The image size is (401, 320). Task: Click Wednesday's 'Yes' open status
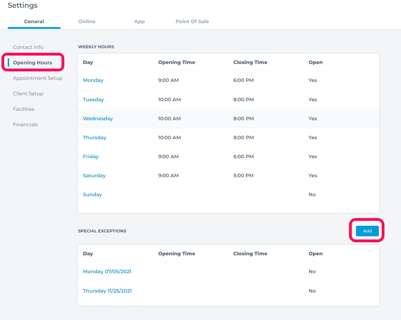pyautogui.click(x=313, y=119)
